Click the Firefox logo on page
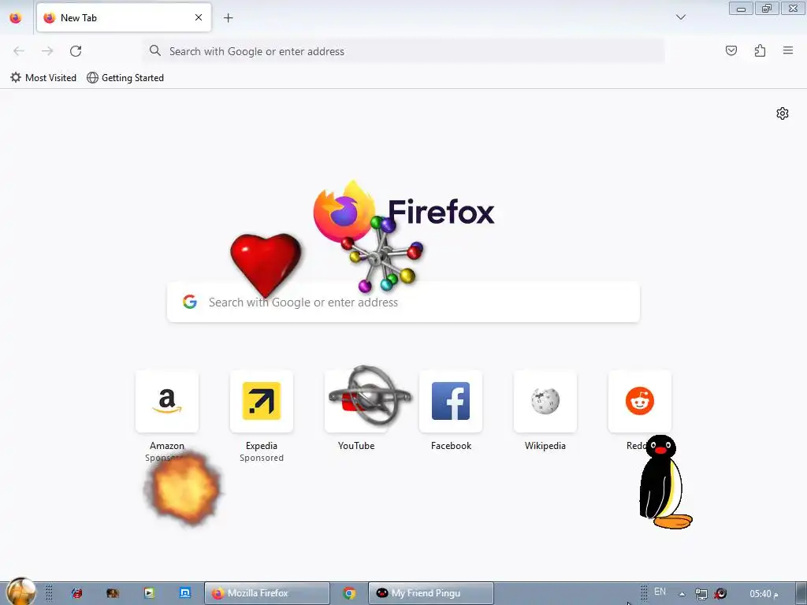Screen dimensions: 807x605 coord(344,212)
